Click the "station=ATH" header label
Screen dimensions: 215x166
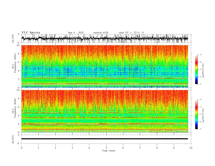(x=101, y=33)
